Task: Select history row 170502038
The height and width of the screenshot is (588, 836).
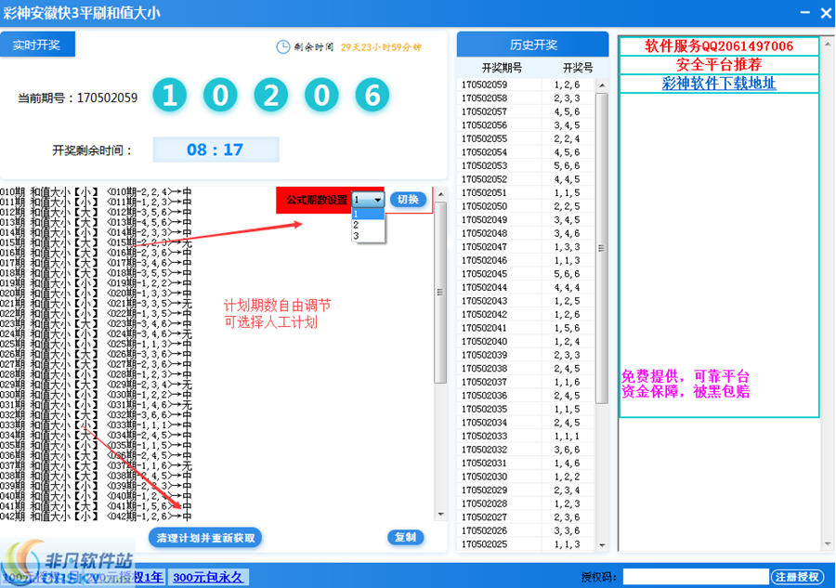Action: pos(527,369)
